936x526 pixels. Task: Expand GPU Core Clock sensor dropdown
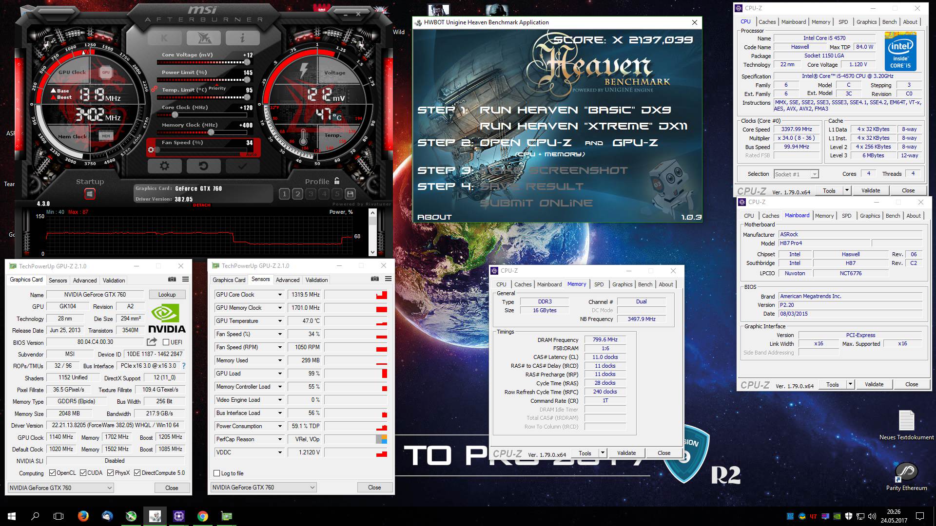[280, 295]
